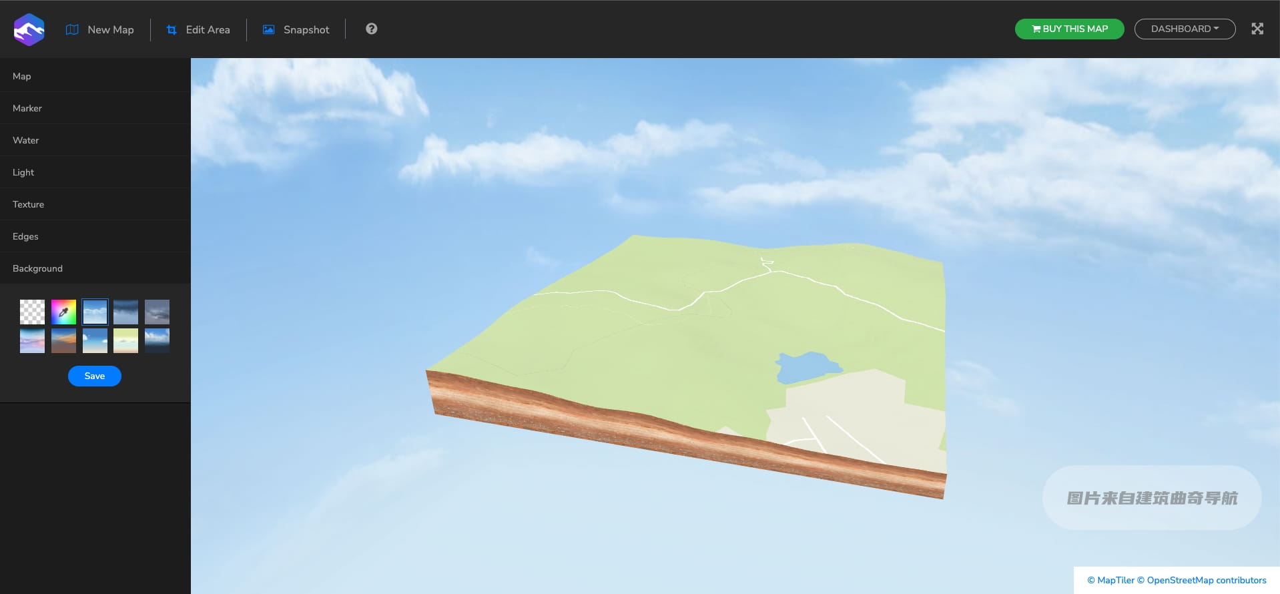
Task: Expand the Map settings section
Action: (22, 76)
